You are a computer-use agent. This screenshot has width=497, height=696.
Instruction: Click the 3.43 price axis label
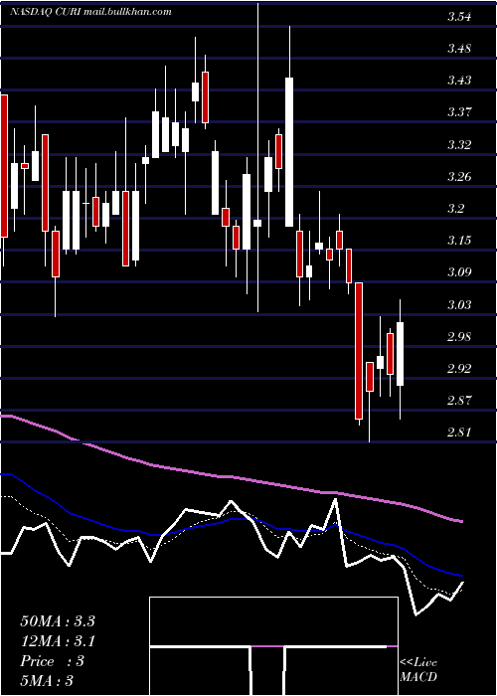pyautogui.click(x=459, y=81)
